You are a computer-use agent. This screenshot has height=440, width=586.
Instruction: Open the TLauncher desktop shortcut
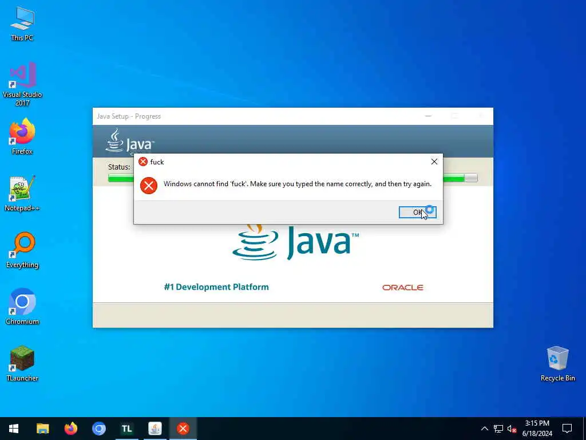(22, 364)
